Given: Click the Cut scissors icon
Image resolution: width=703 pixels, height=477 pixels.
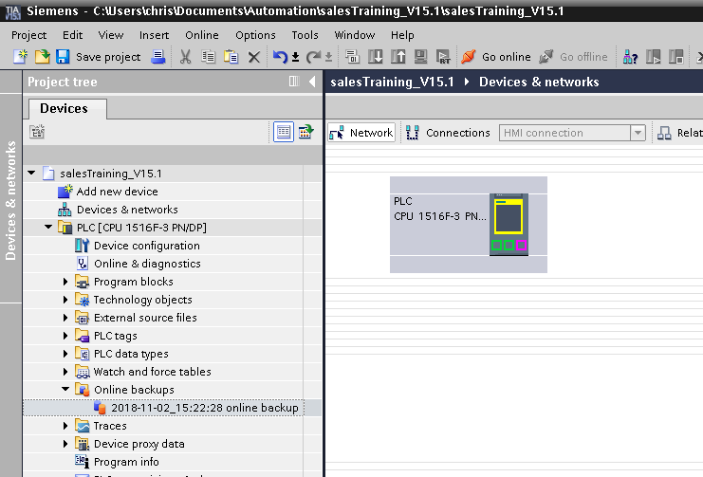Looking at the screenshot, I should tap(185, 57).
